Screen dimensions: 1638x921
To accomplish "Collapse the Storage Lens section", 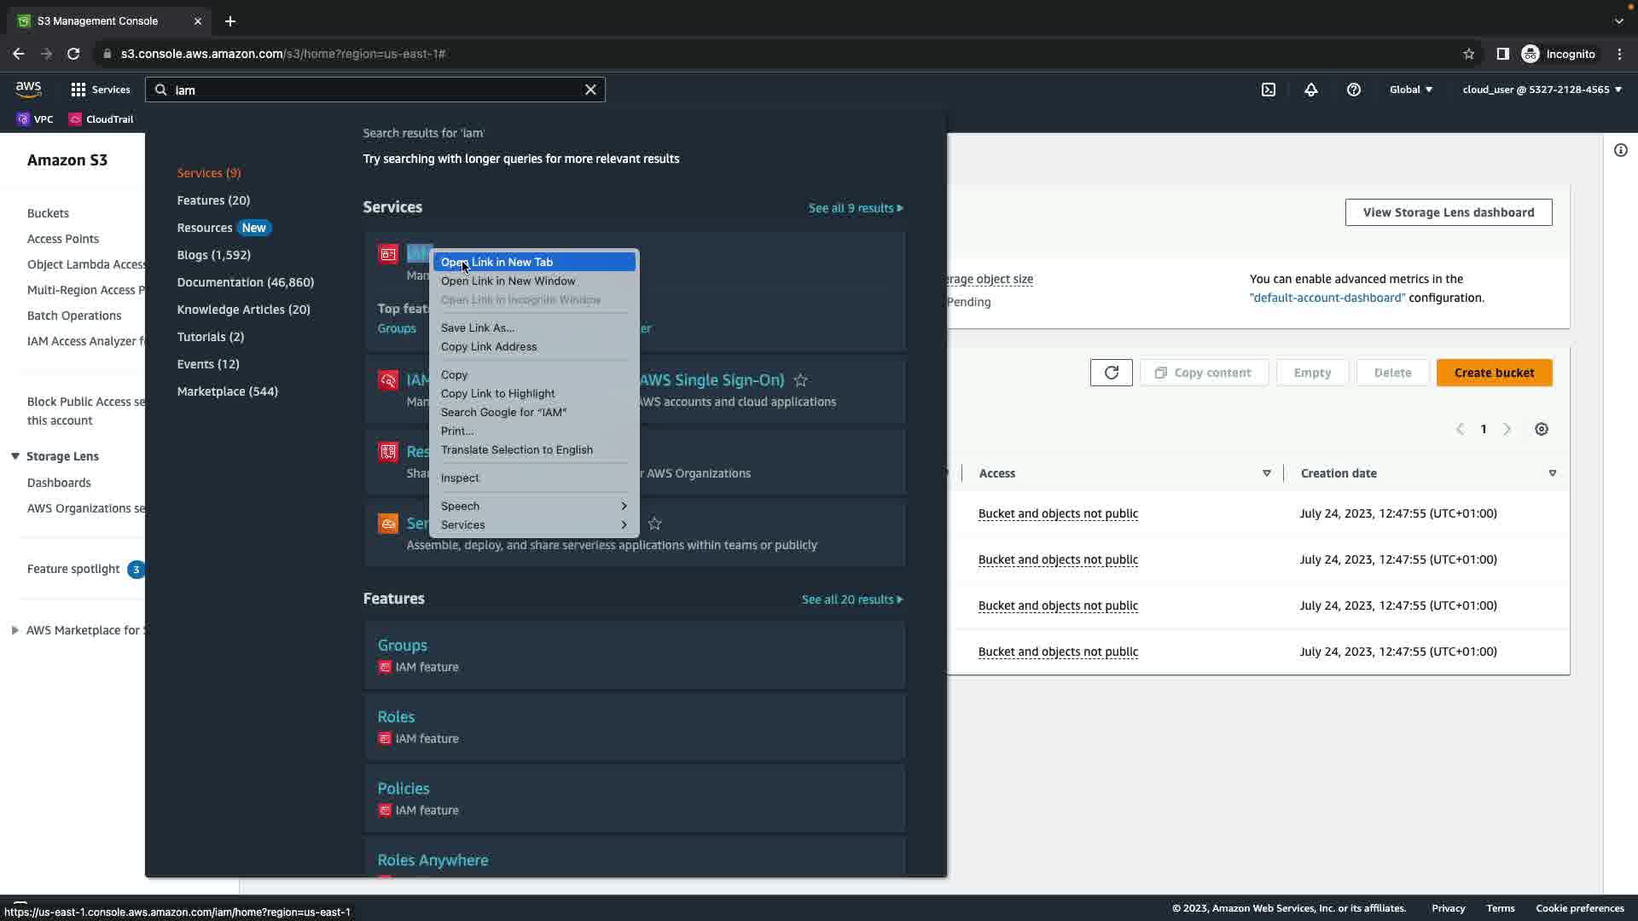I will tap(15, 456).
